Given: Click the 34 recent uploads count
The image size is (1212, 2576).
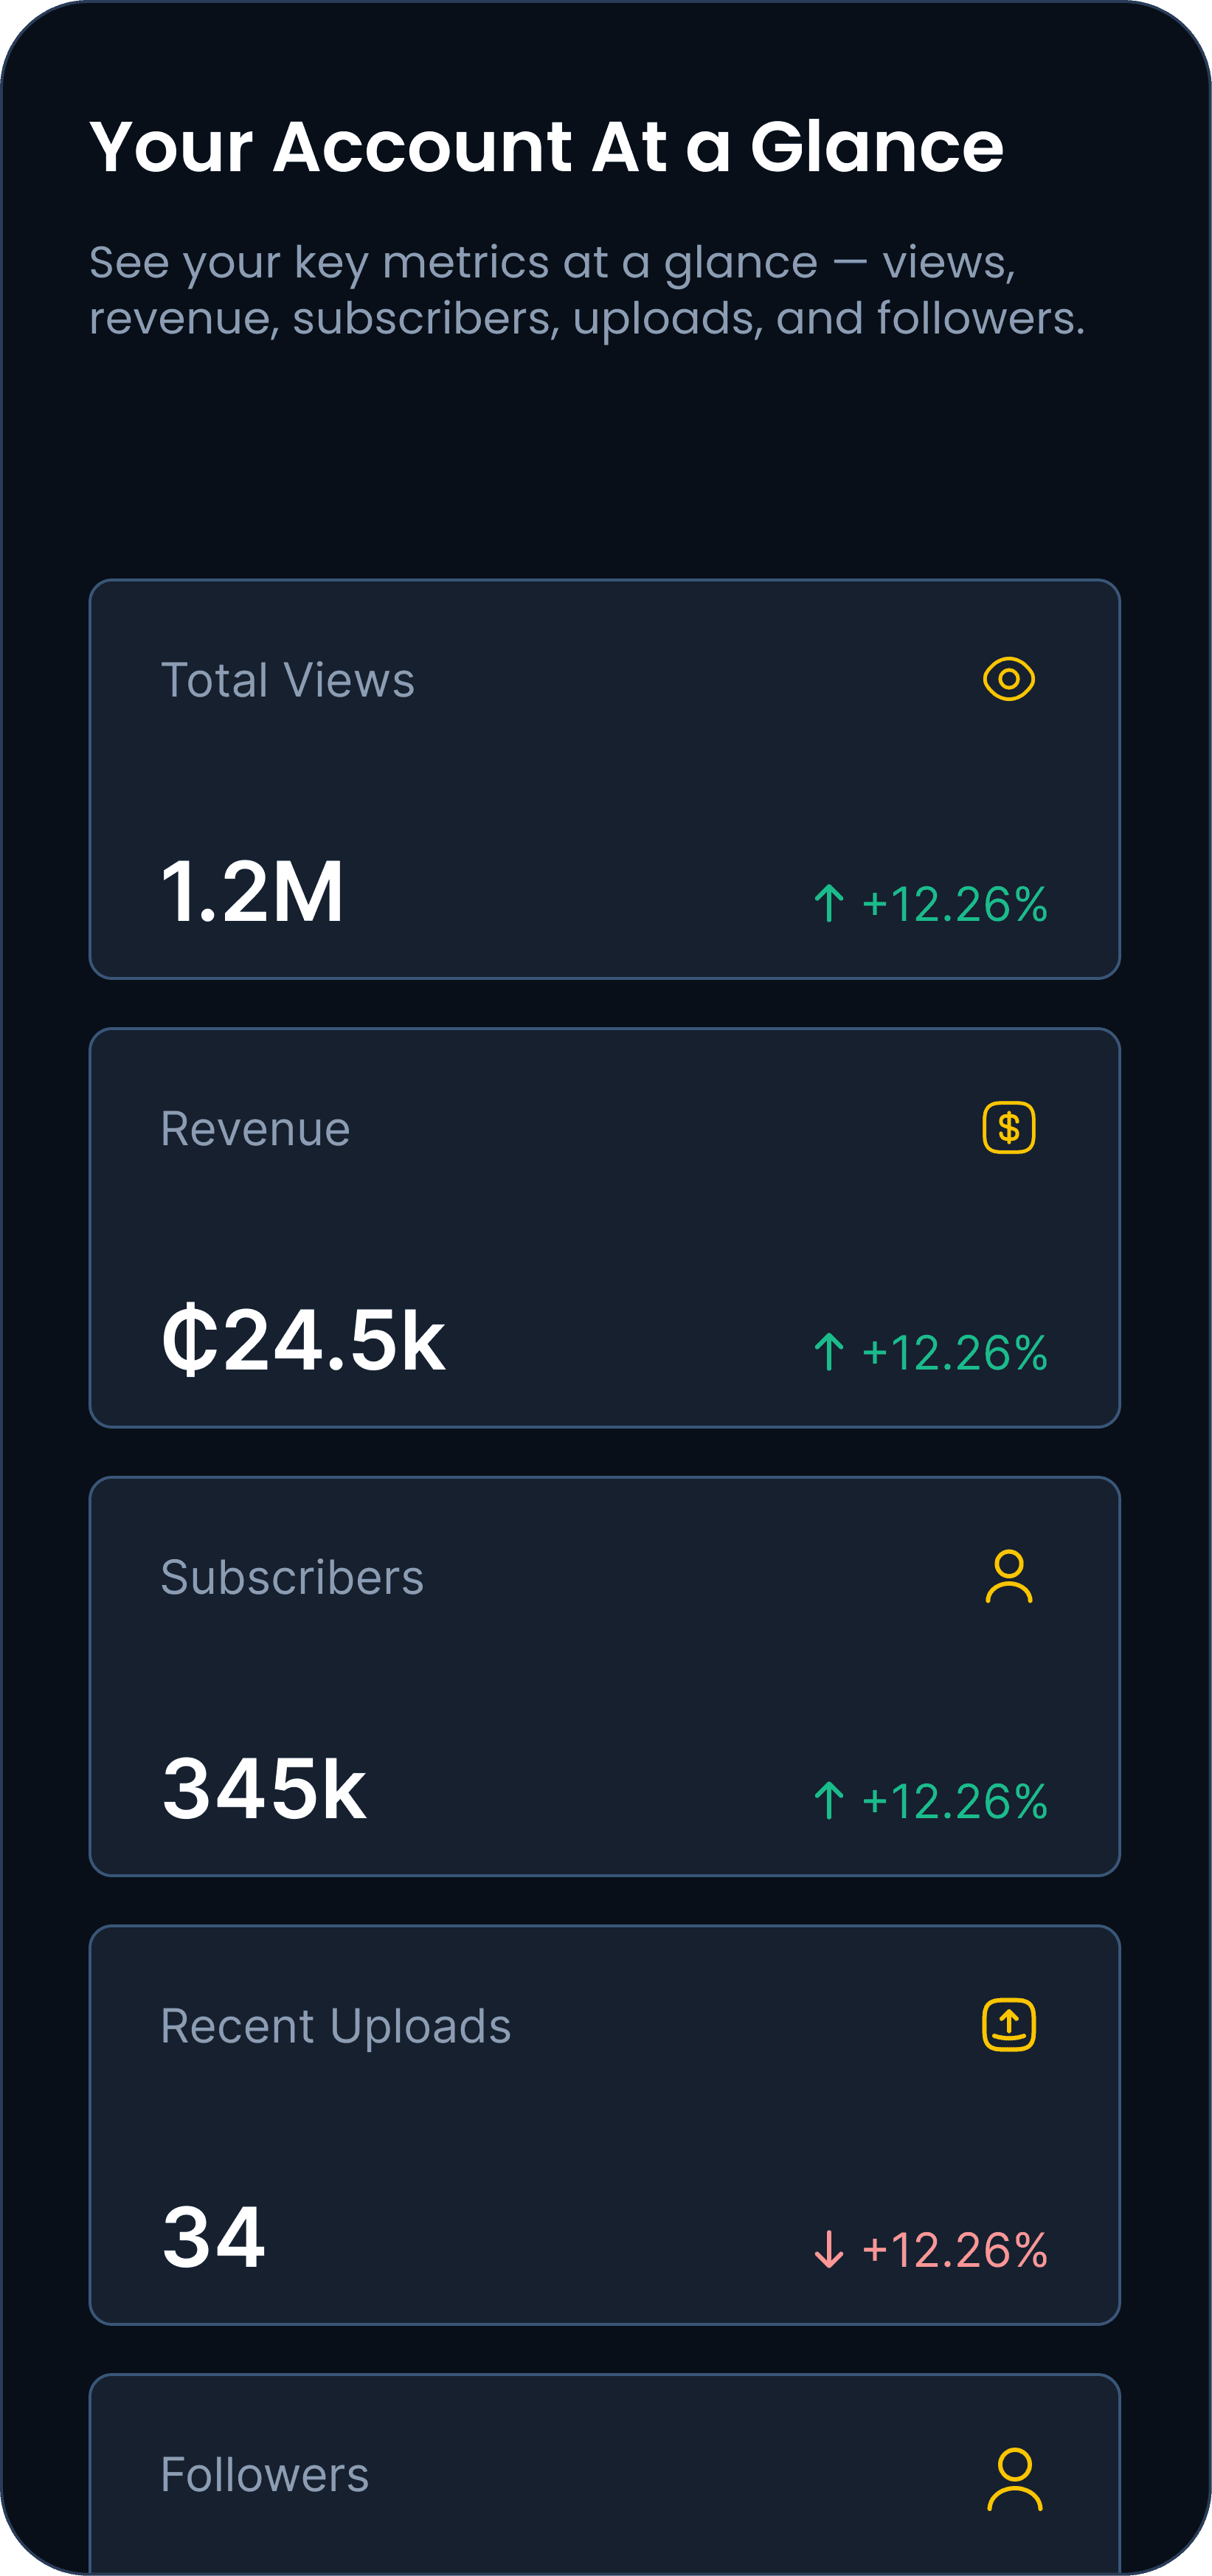Looking at the screenshot, I should tap(214, 2236).
